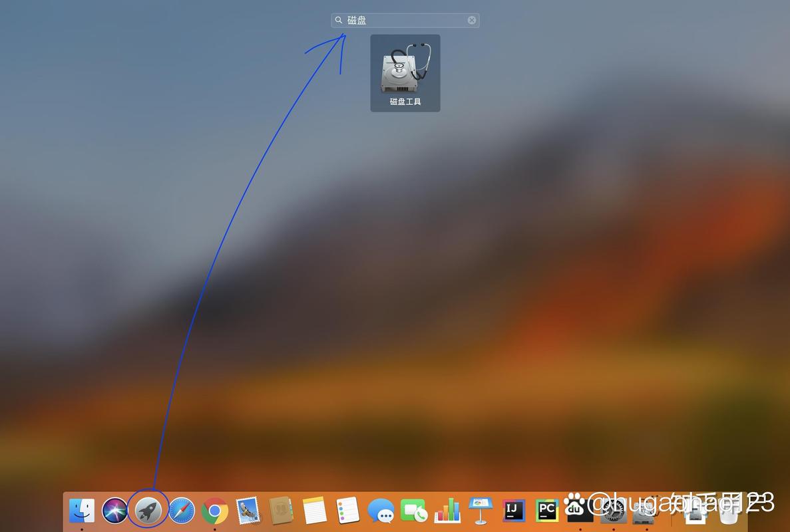Open Numbers spreadsheet app

pyautogui.click(x=447, y=511)
